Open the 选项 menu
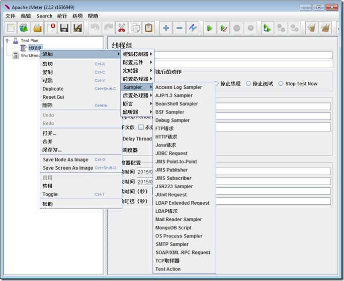The width and height of the screenshot is (344, 281). pos(77,16)
